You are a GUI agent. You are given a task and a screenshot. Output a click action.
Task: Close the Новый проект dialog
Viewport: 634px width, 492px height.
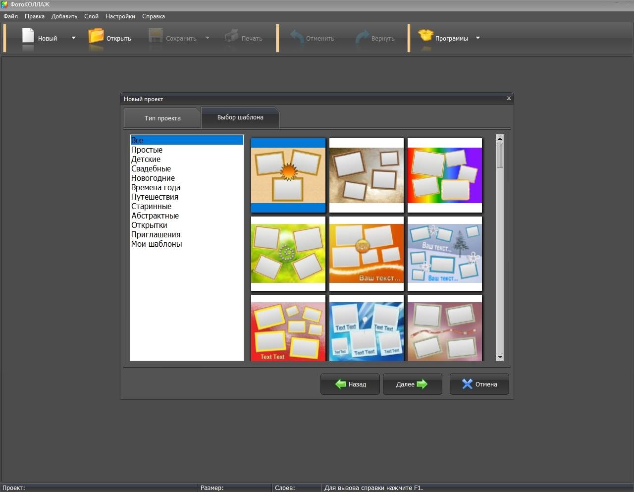pyautogui.click(x=509, y=99)
